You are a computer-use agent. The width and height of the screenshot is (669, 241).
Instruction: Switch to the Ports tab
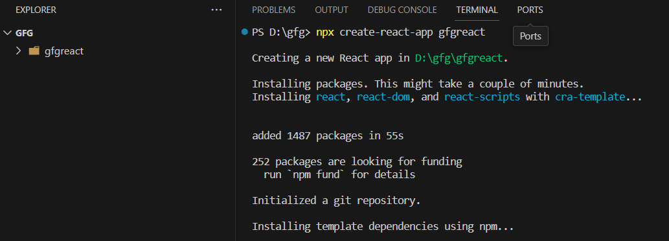[530, 10]
